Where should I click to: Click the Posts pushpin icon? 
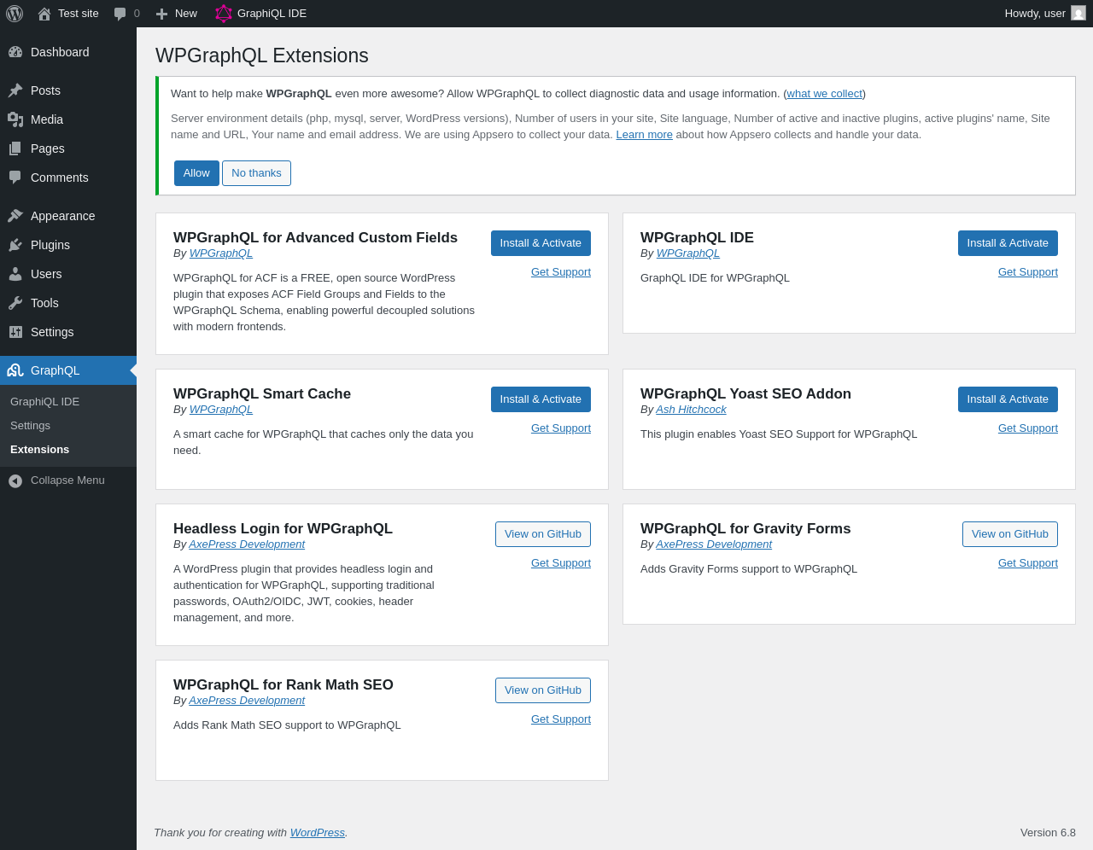15,90
